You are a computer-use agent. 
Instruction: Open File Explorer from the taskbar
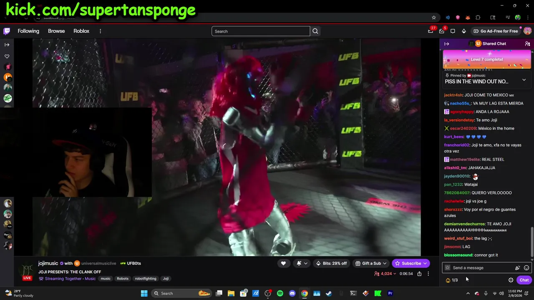(231, 293)
